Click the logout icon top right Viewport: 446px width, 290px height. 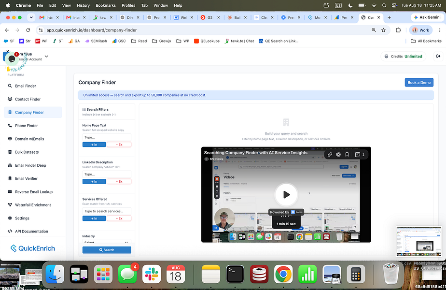point(438,56)
